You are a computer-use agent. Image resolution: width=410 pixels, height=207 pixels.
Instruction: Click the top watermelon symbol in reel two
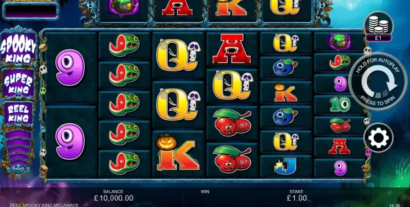click(124, 45)
